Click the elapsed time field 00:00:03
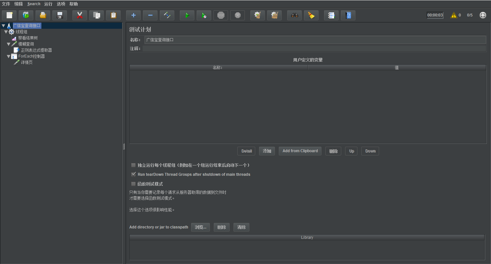This screenshot has width=491, height=264. pos(435,15)
